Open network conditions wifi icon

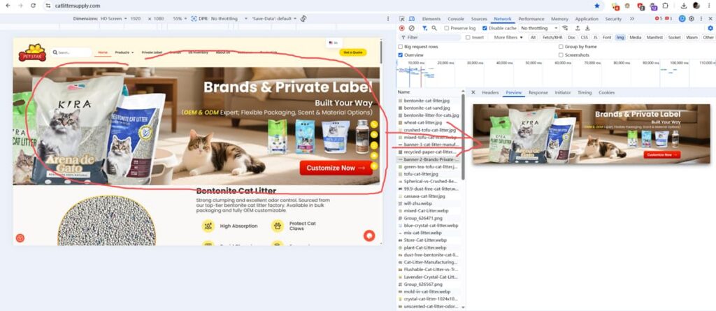(565, 28)
